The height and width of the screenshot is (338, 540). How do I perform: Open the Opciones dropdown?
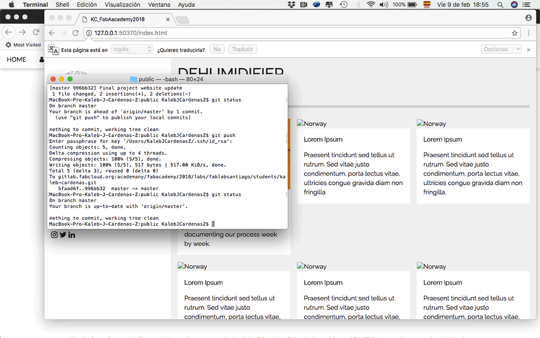coord(501,49)
